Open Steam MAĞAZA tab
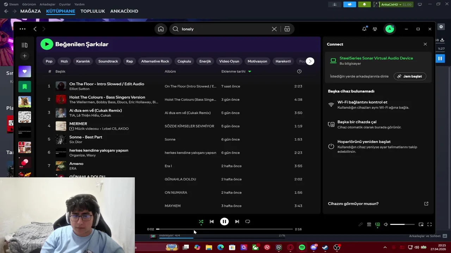The image size is (451, 253). pos(31,11)
